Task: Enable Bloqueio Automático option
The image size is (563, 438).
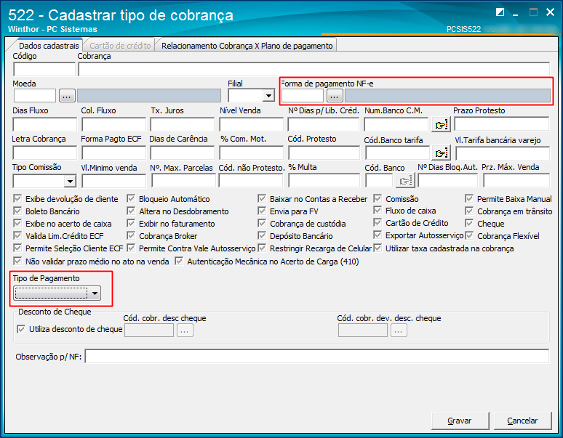Action: coord(131,198)
